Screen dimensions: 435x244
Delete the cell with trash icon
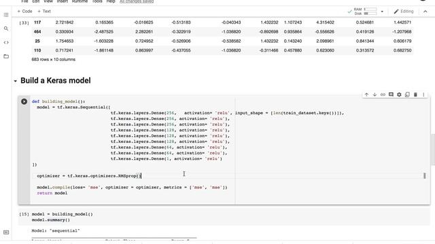415,95
